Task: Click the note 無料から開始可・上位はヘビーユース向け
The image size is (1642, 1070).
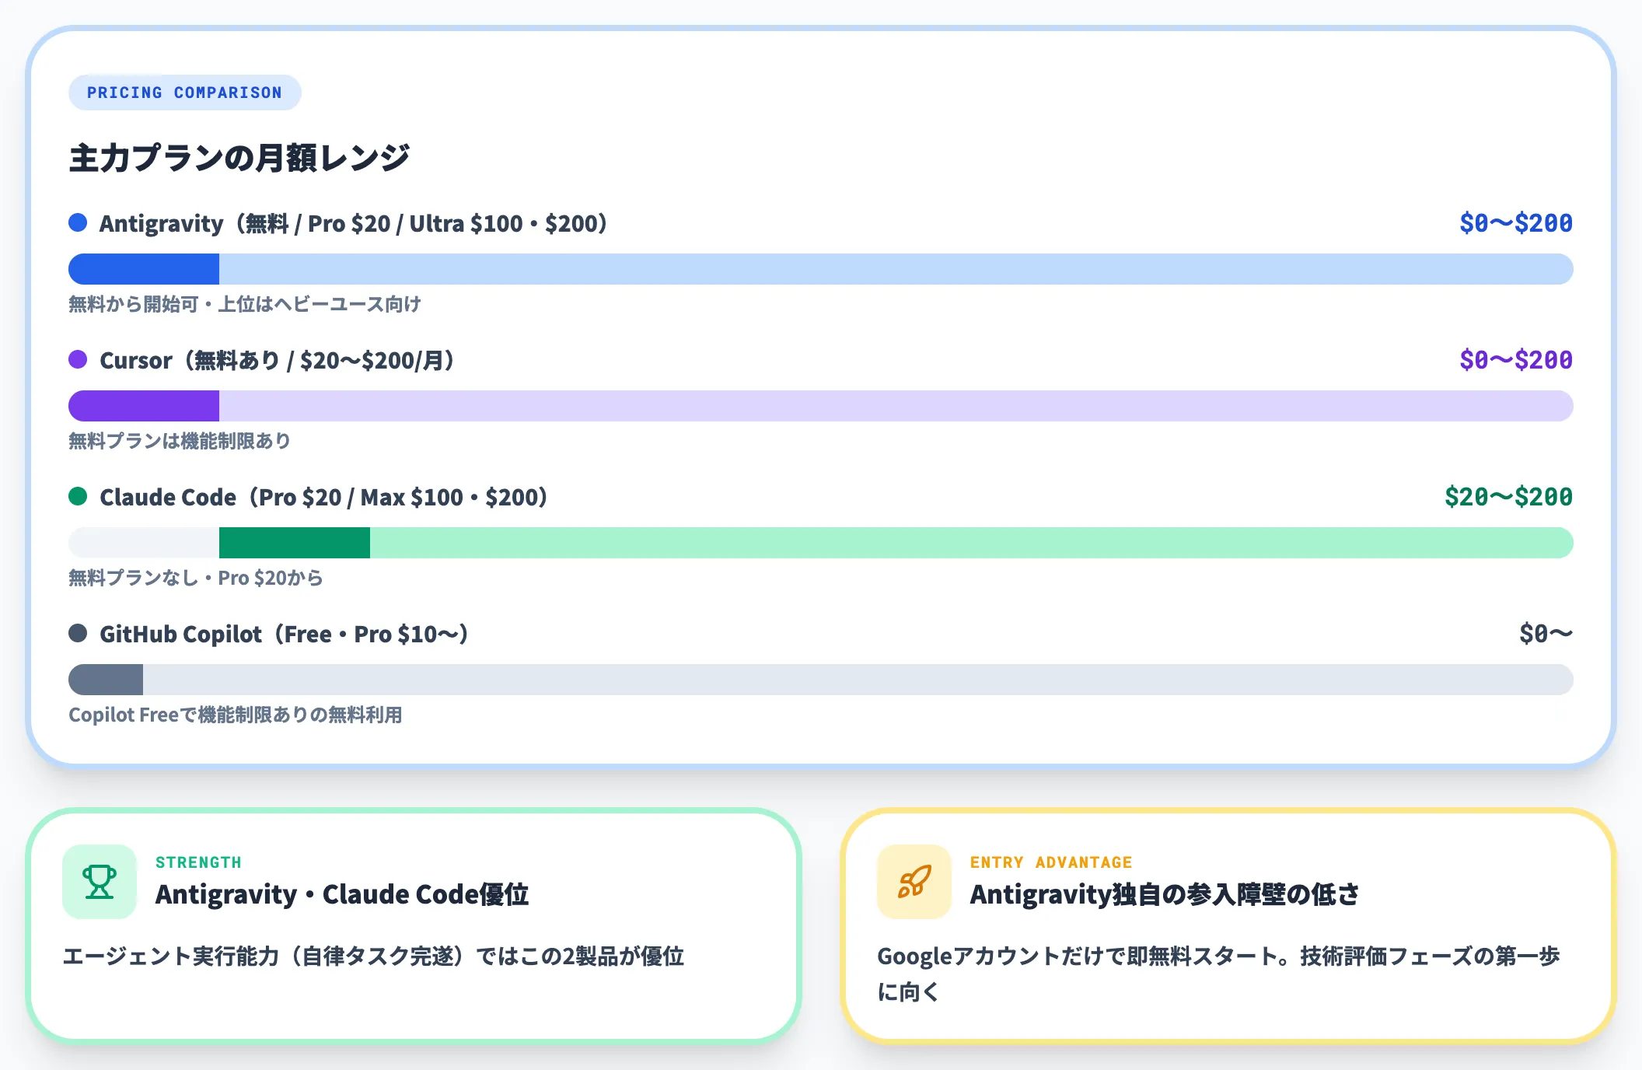Action: [245, 304]
